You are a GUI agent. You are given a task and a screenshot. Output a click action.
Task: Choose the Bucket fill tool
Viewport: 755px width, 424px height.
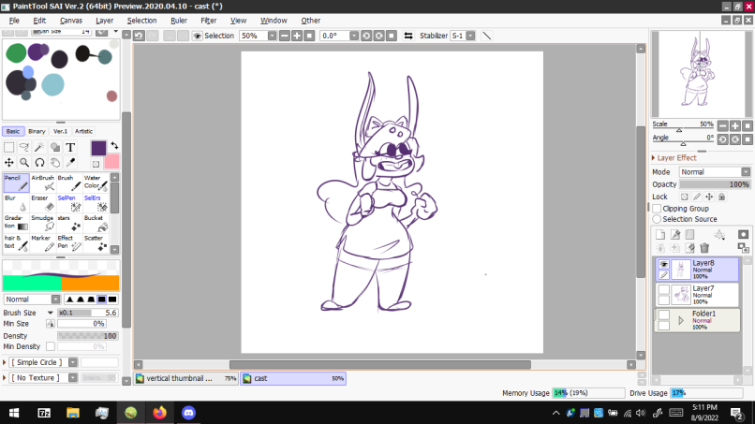coord(94,223)
